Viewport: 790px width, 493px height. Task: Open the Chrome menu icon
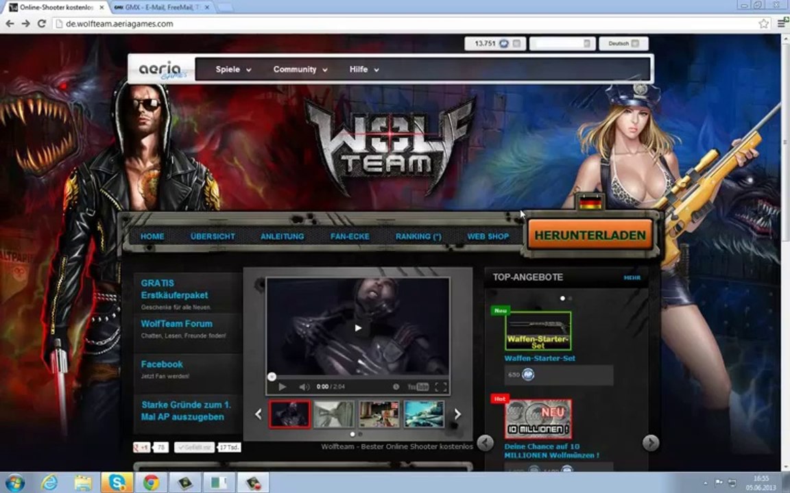point(782,23)
